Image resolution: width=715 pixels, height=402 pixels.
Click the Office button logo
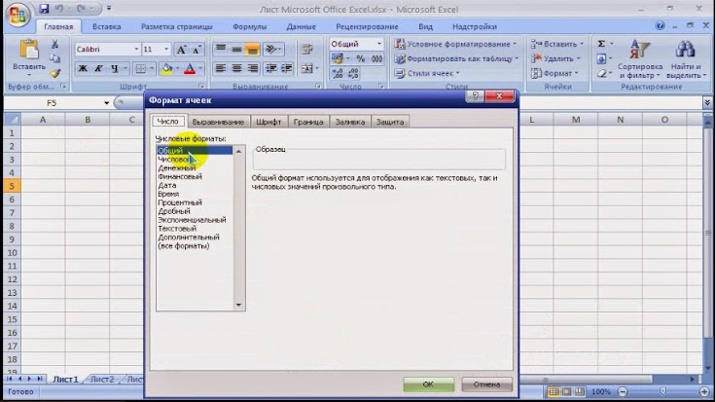coord(18,15)
